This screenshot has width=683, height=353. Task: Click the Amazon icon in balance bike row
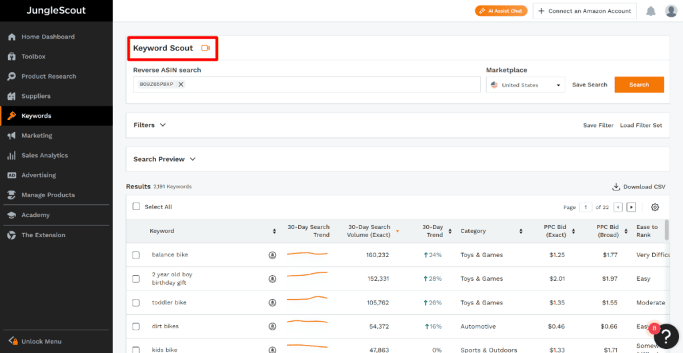pos(273,255)
